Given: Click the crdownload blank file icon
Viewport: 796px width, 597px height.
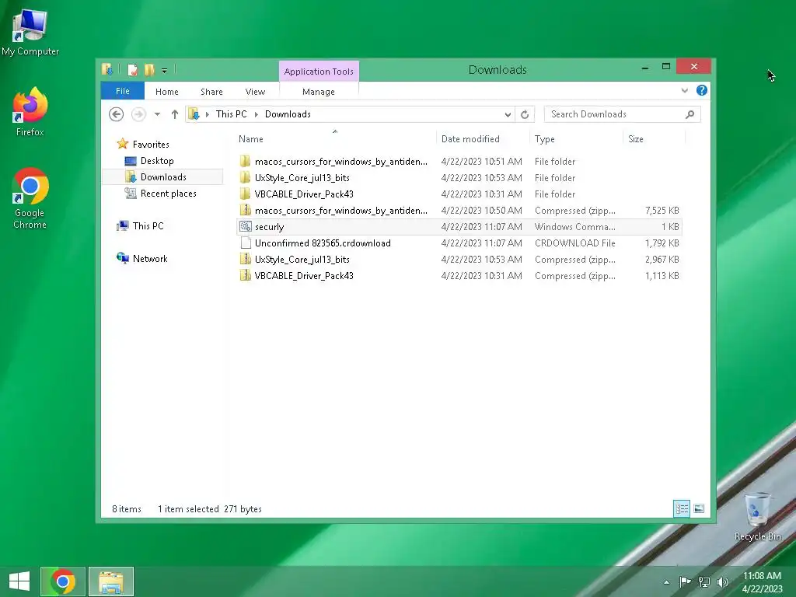Looking at the screenshot, I should pyautogui.click(x=246, y=243).
